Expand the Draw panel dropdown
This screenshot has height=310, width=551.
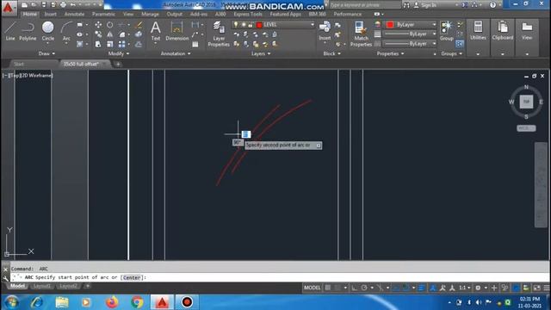[46, 53]
